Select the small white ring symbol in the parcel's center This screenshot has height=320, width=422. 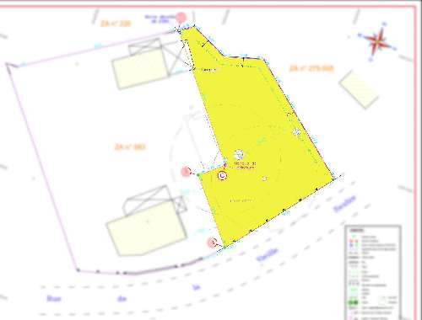[264, 179]
